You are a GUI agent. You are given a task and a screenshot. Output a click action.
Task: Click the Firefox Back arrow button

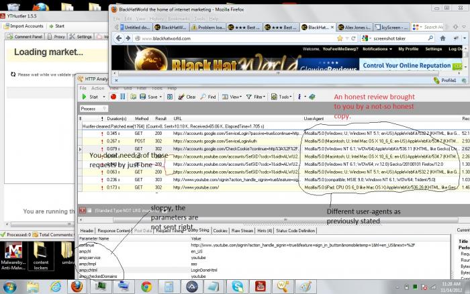119,38
